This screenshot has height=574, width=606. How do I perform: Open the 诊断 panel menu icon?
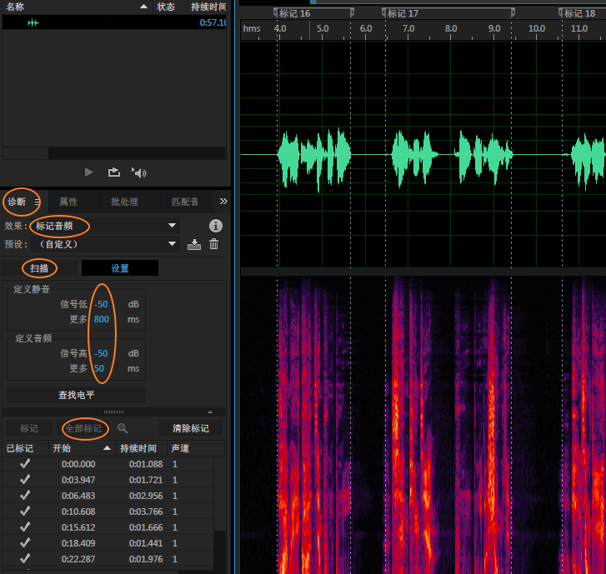(38, 202)
